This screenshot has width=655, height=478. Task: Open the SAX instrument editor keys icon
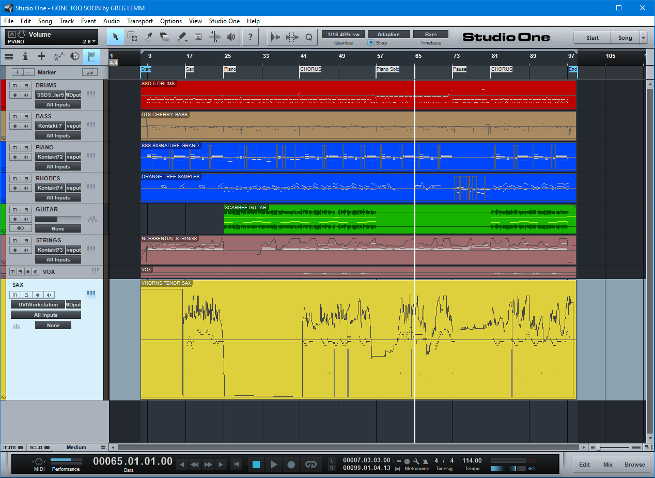[x=91, y=294]
